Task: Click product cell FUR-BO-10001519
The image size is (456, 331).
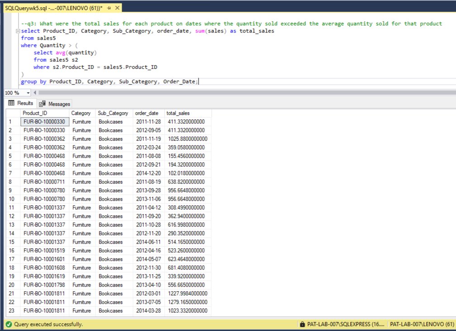Action: [x=45, y=251]
